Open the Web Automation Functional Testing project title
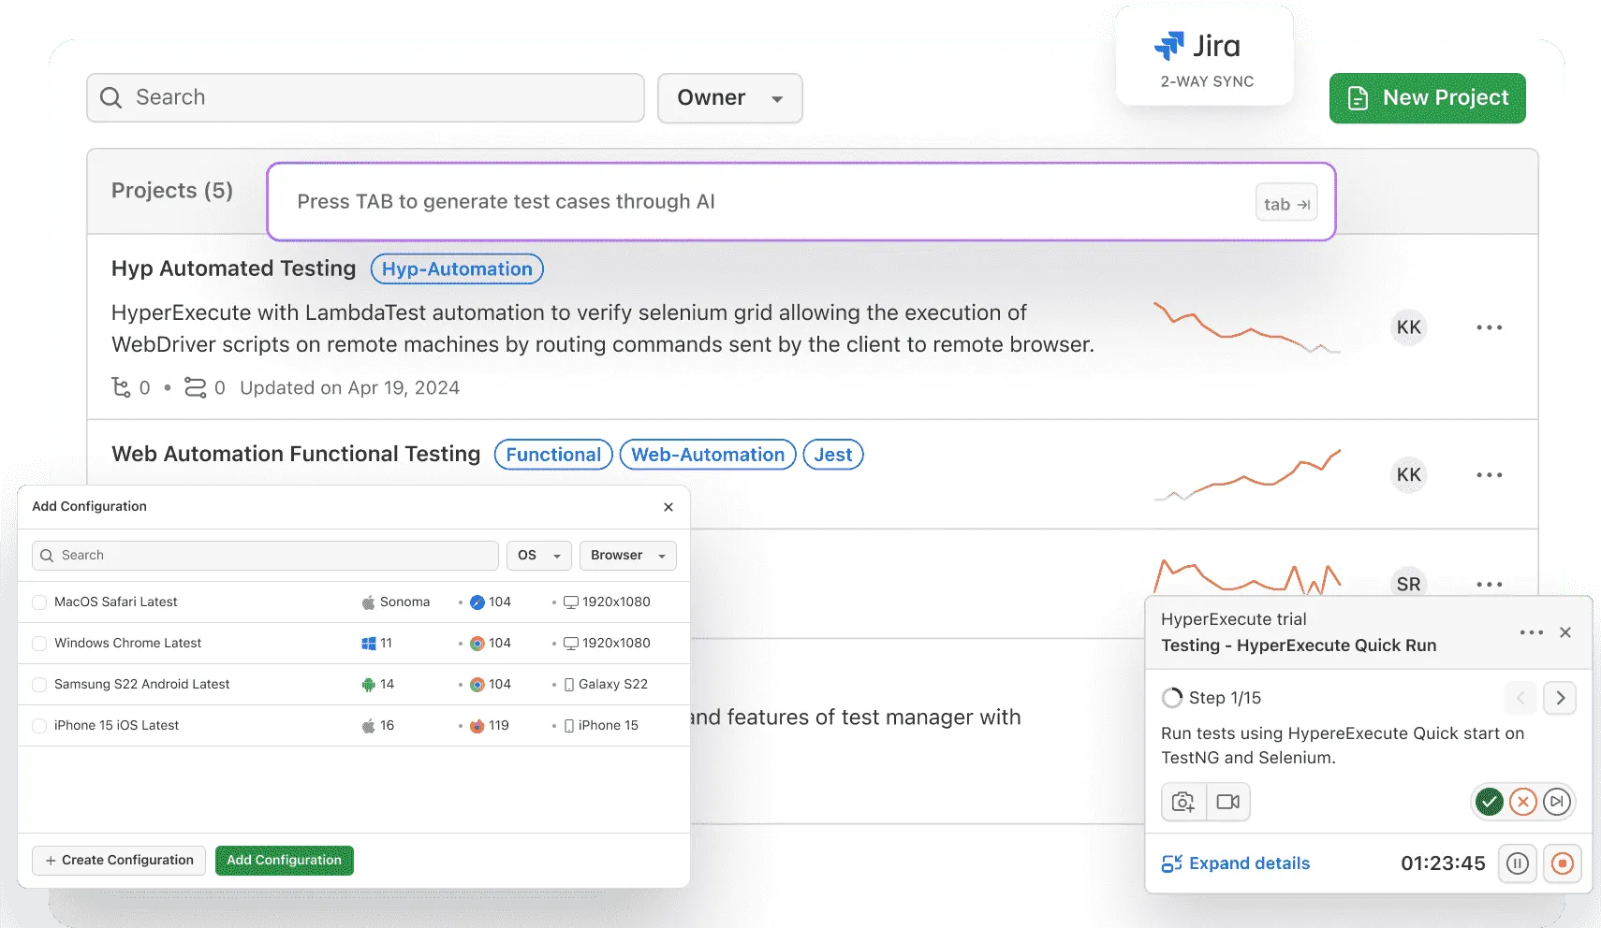This screenshot has width=1601, height=928. 296,454
